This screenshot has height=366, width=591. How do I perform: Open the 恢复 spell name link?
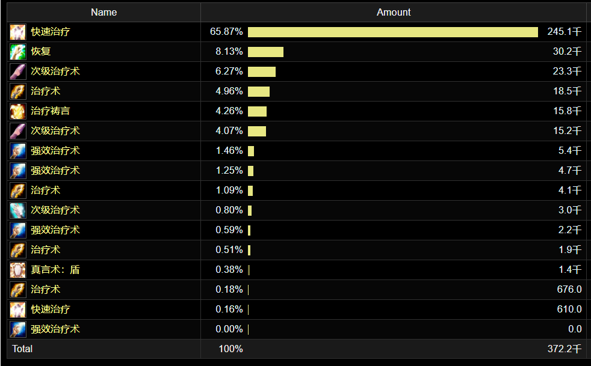41,52
